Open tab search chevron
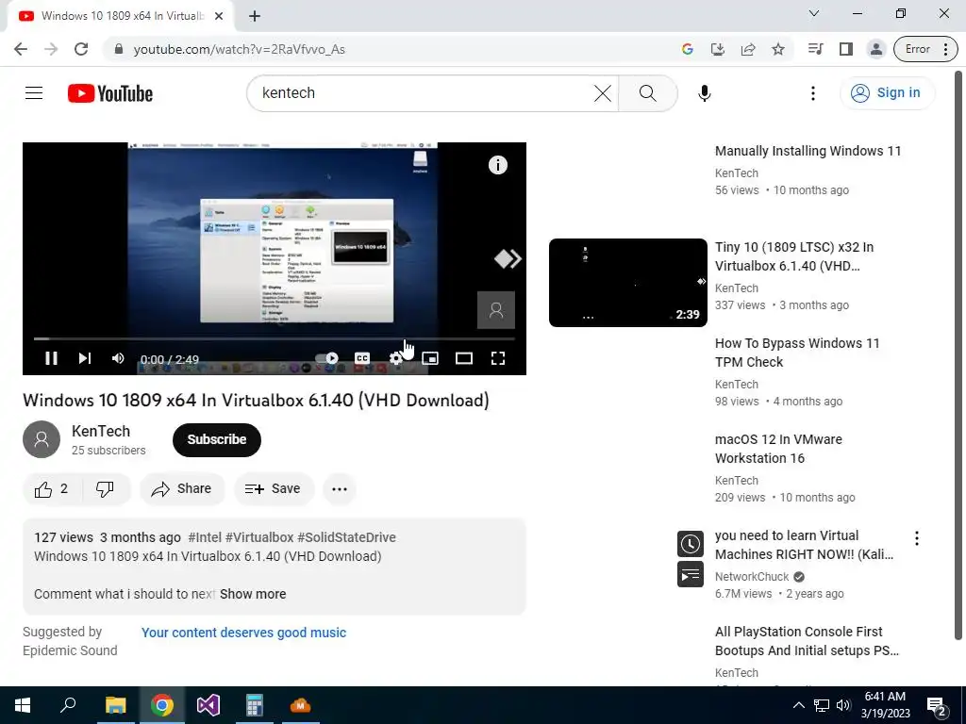 point(814,13)
